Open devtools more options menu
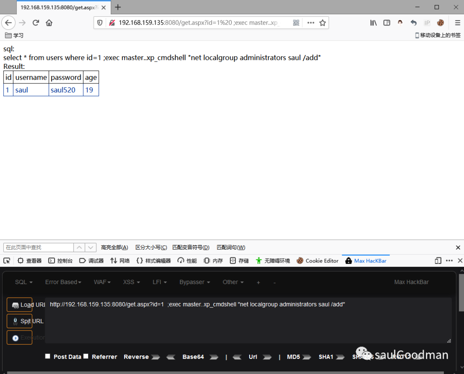Viewport: 464px width, 374px height. 449,261
